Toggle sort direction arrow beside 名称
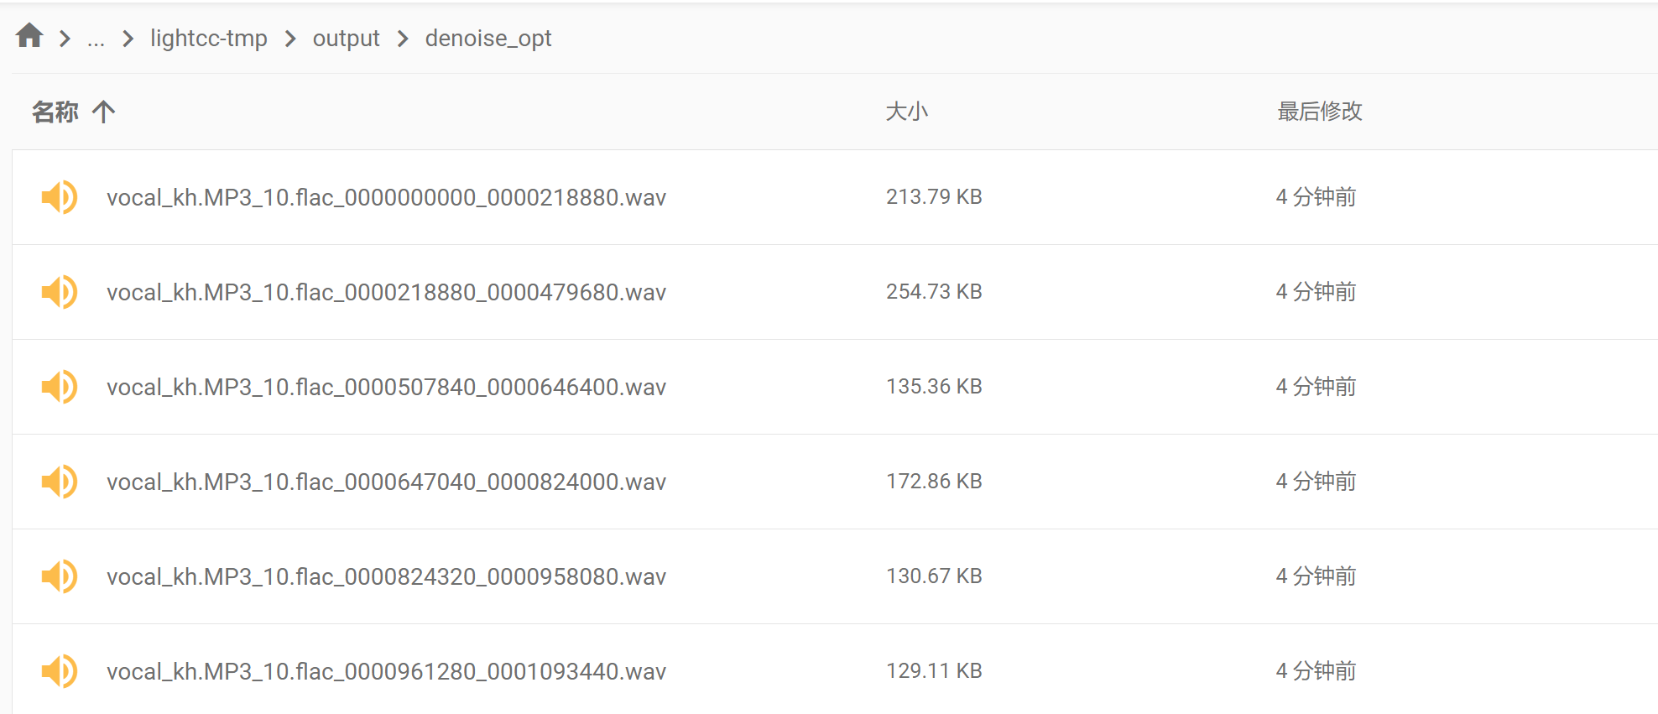 103,112
